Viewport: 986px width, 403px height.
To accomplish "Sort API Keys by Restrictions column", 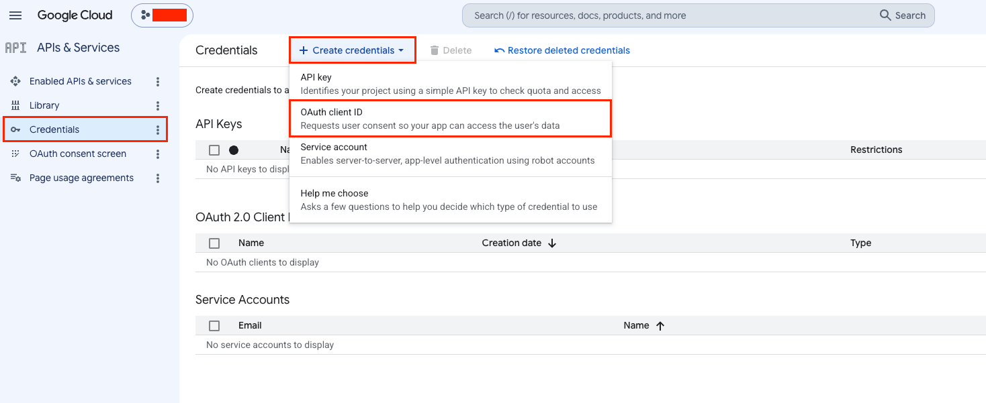I will coord(876,150).
